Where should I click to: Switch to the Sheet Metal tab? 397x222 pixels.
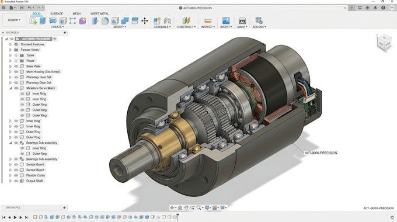point(99,13)
